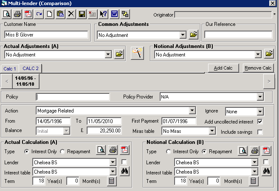The height and width of the screenshot is (191, 279).
Task: Open the Miras table dropdown
Action: click(212, 131)
